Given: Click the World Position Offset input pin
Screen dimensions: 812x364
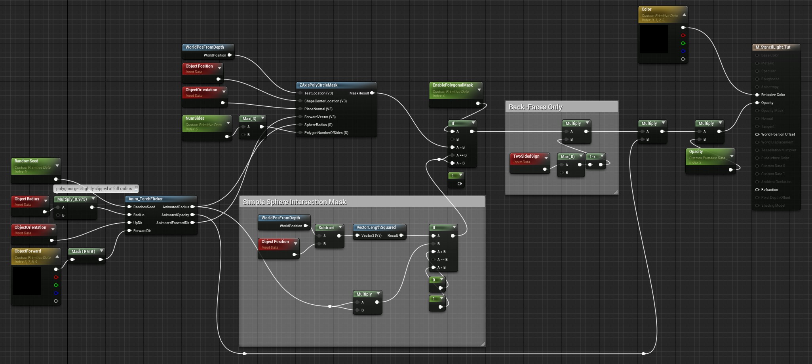Looking at the screenshot, I should [757, 134].
